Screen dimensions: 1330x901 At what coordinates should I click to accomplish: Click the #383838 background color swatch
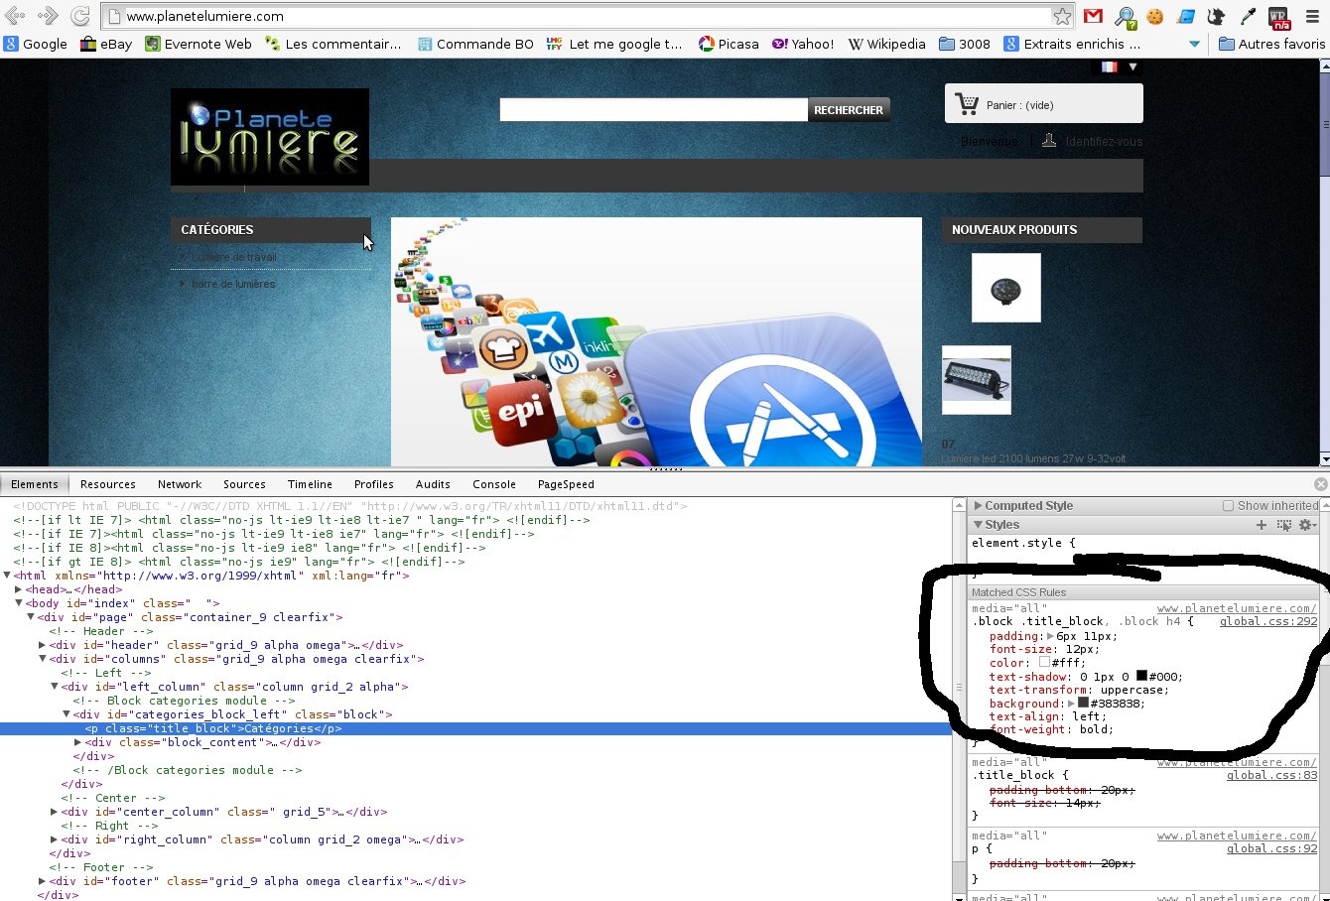point(1083,703)
